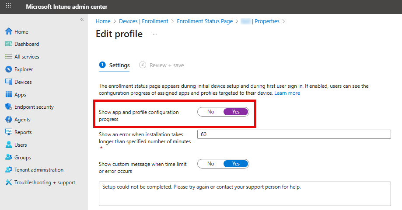402x210 pixels.
Task: Click the Microsoft Intune admin center title
Action: tap(66, 7)
